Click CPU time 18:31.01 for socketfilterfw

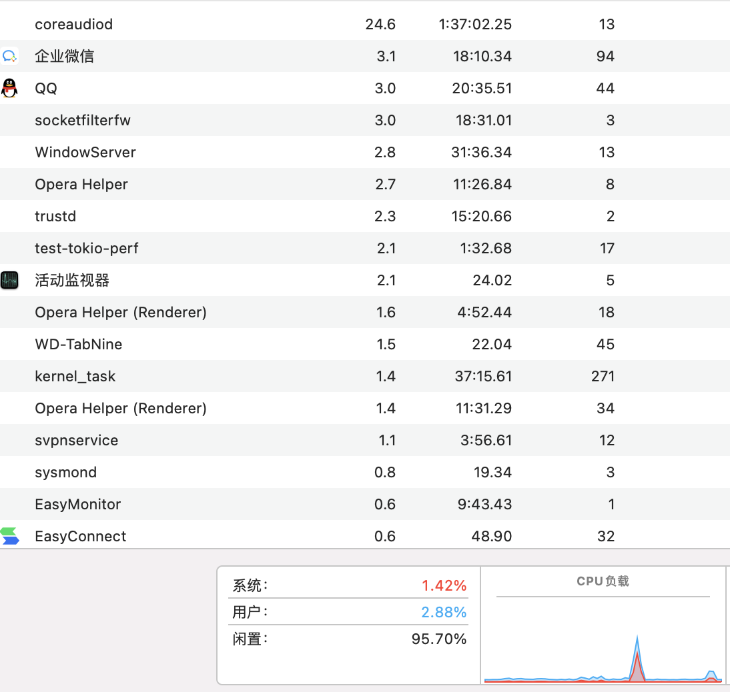pos(484,121)
